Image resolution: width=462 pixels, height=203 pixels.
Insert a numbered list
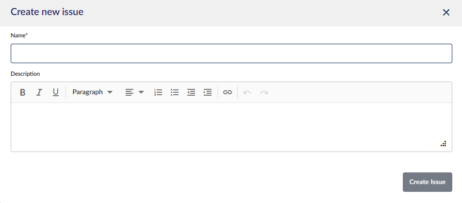[158, 92]
